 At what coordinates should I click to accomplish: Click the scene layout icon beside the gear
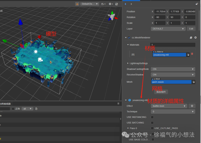[116, 4]
